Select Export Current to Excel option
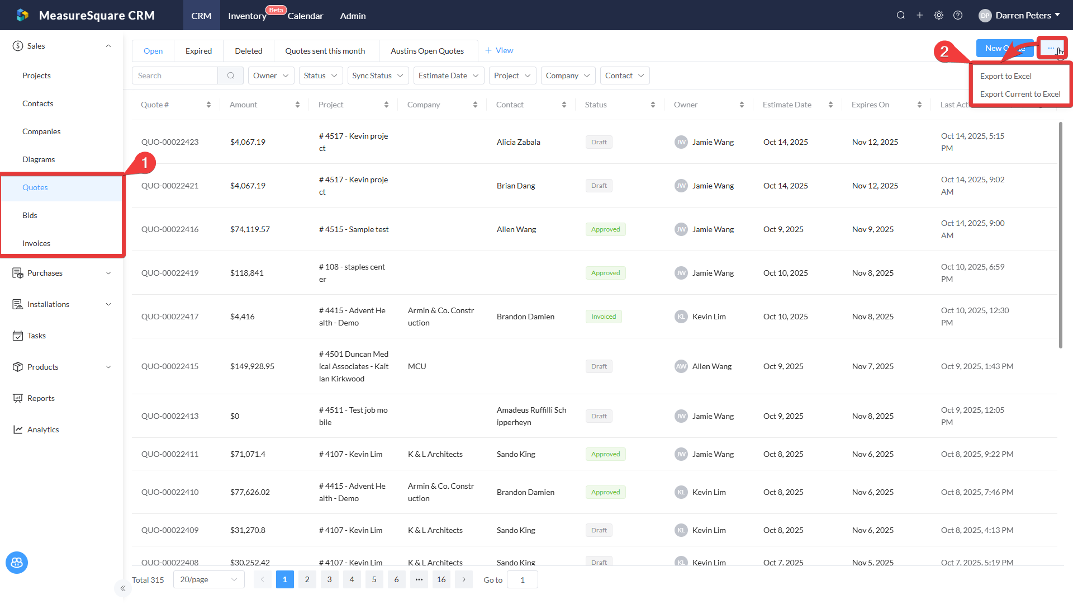The width and height of the screenshot is (1073, 604). [1020, 94]
